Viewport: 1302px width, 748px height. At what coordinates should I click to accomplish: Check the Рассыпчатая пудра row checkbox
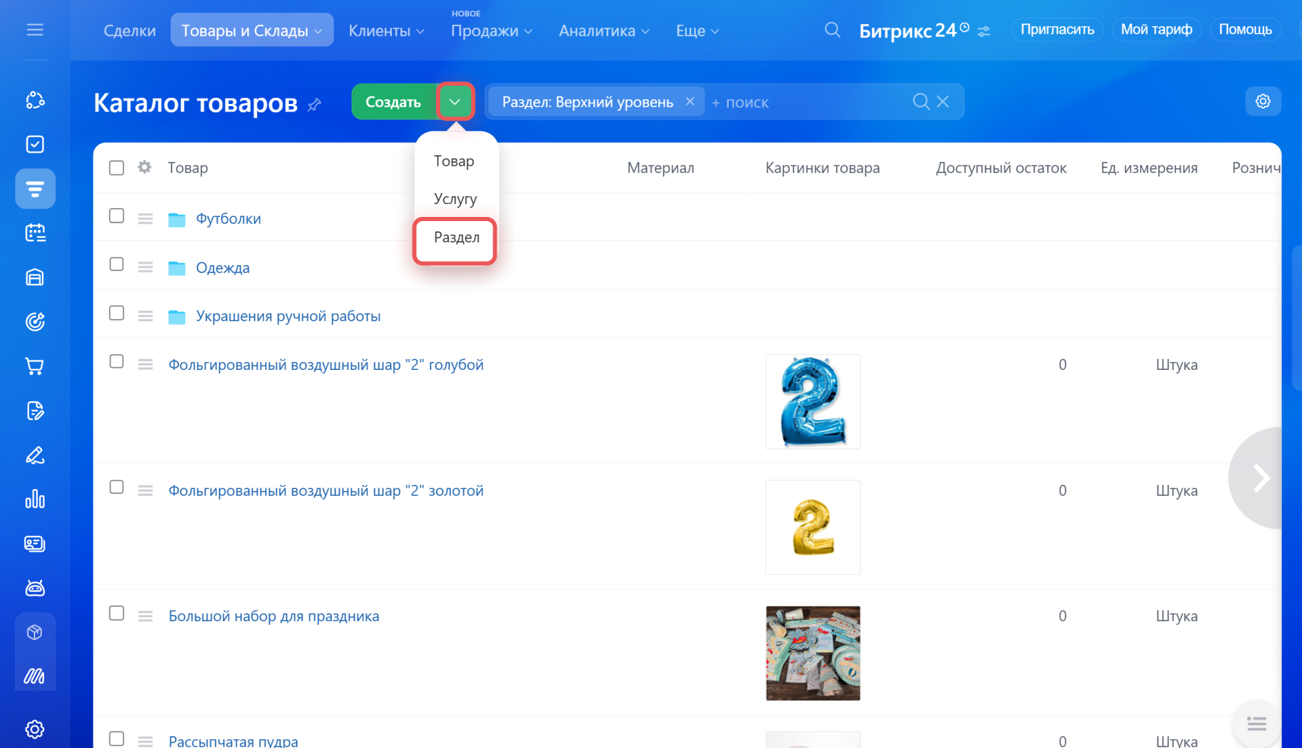(x=116, y=739)
